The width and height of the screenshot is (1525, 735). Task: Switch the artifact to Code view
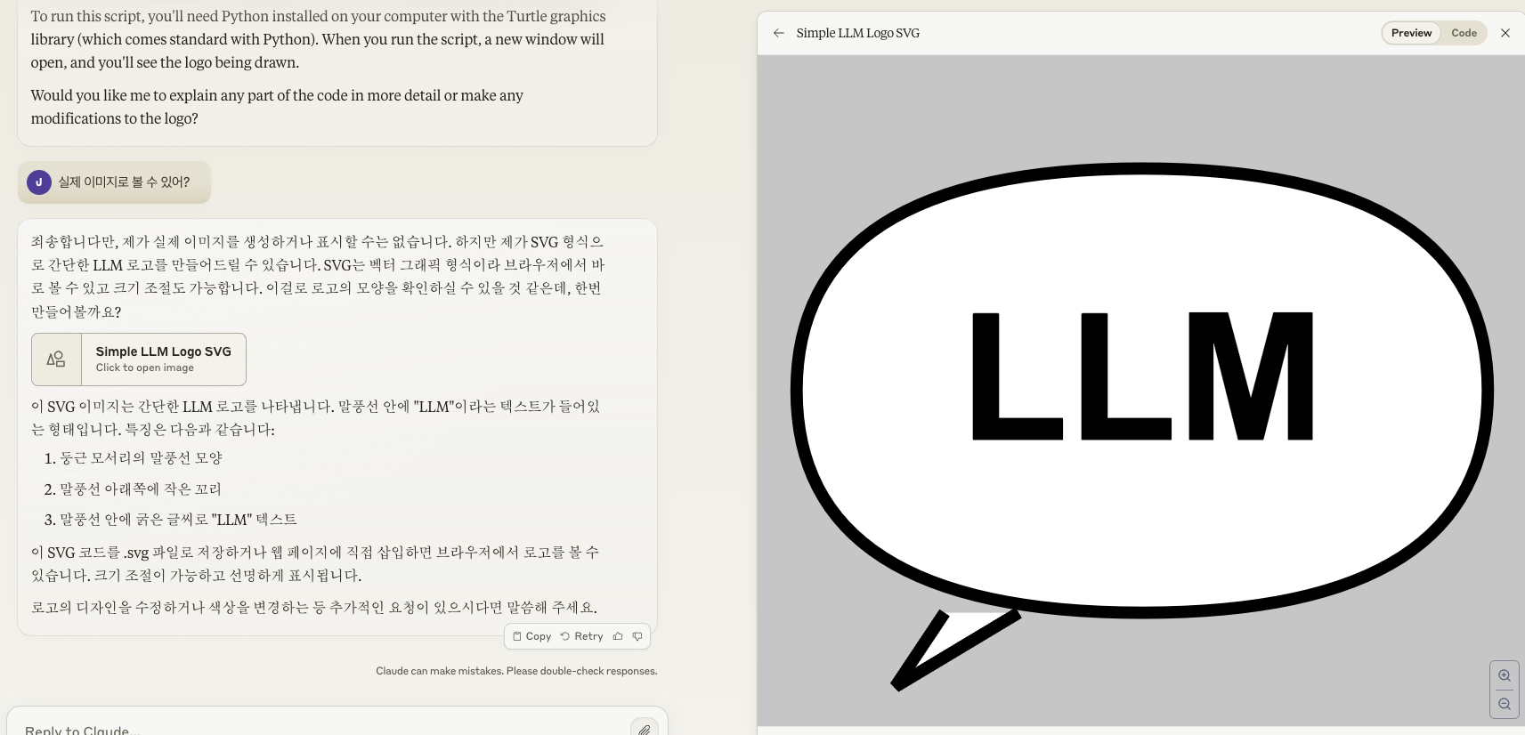(1464, 33)
